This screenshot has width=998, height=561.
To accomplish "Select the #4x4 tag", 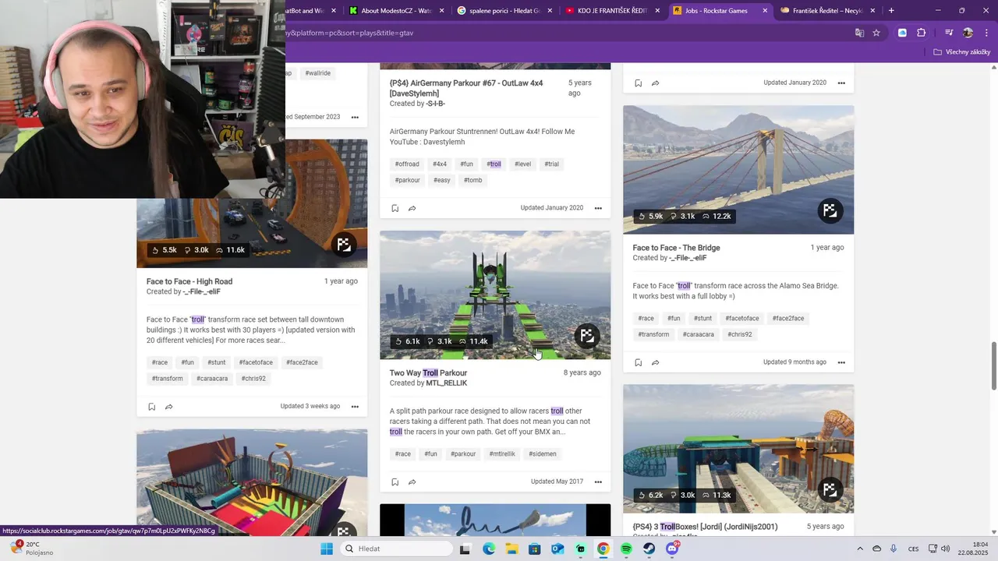I will [440, 164].
